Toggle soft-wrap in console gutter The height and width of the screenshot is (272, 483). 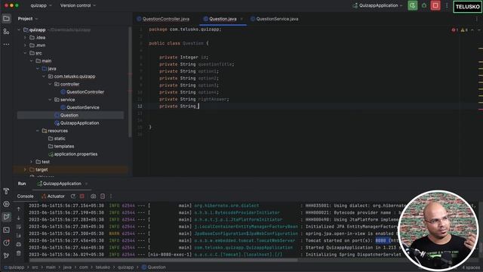click(x=18, y=227)
